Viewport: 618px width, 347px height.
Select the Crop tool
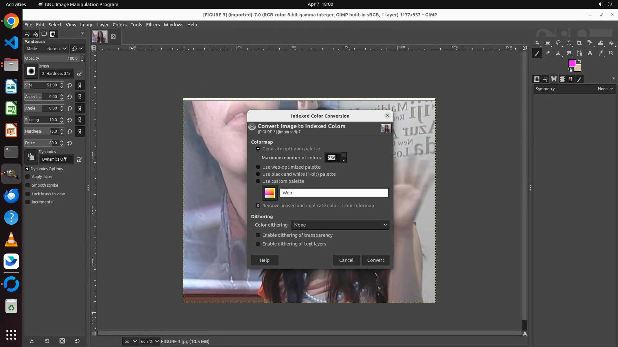[x=579, y=43]
